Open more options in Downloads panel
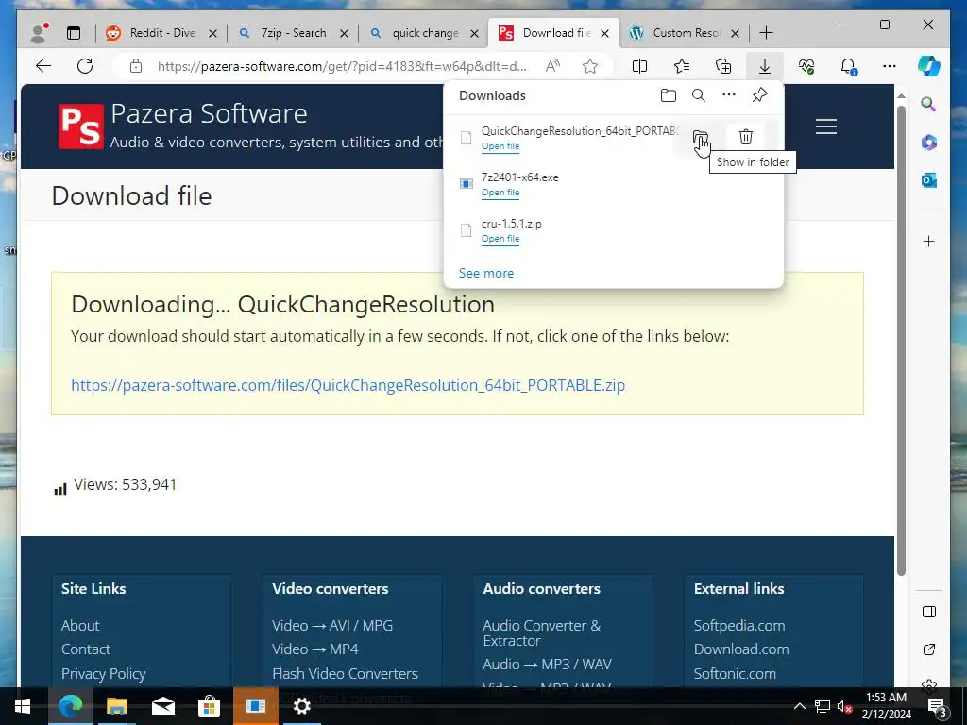The height and width of the screenshot is (725, 967). click(729, 95)
